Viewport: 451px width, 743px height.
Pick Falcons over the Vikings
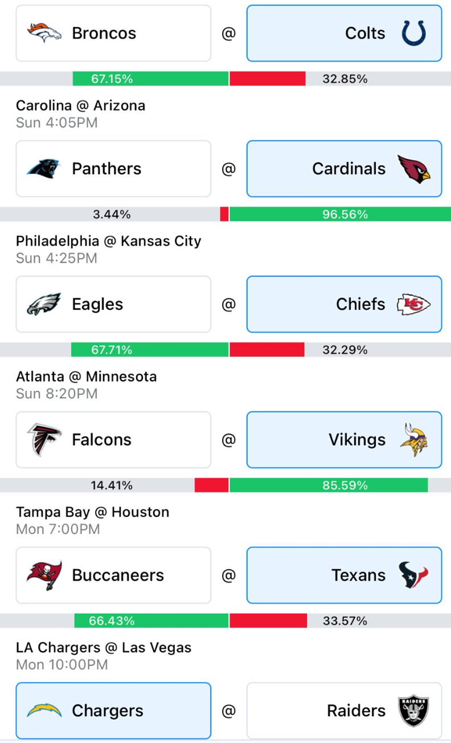coord(113,440)
